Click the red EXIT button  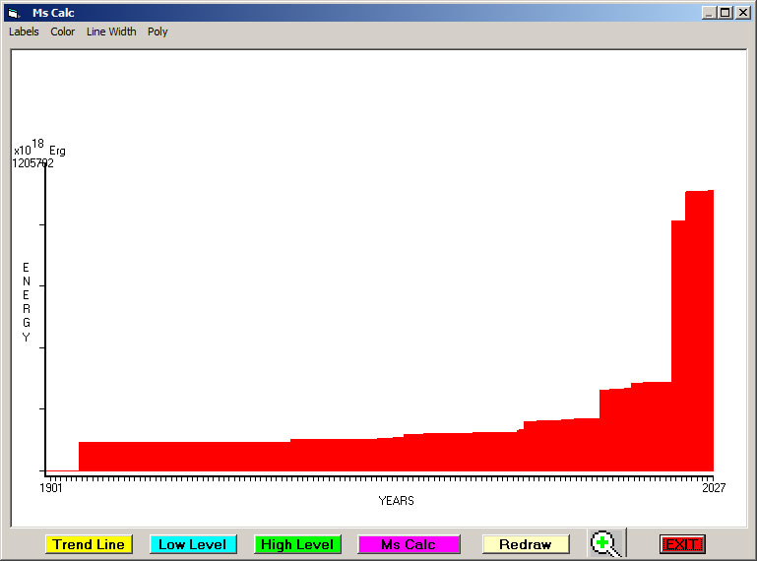pos(681,544)
